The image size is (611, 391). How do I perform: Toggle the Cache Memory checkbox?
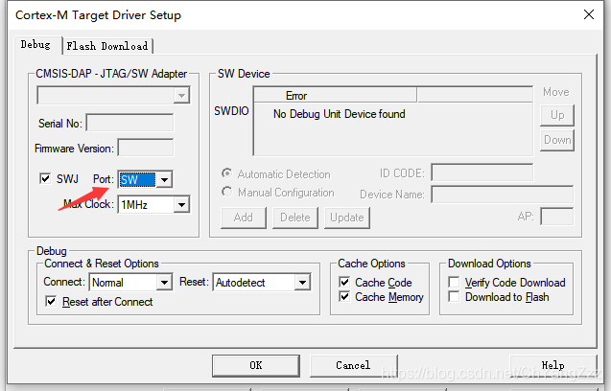click(x=344, y=297)
